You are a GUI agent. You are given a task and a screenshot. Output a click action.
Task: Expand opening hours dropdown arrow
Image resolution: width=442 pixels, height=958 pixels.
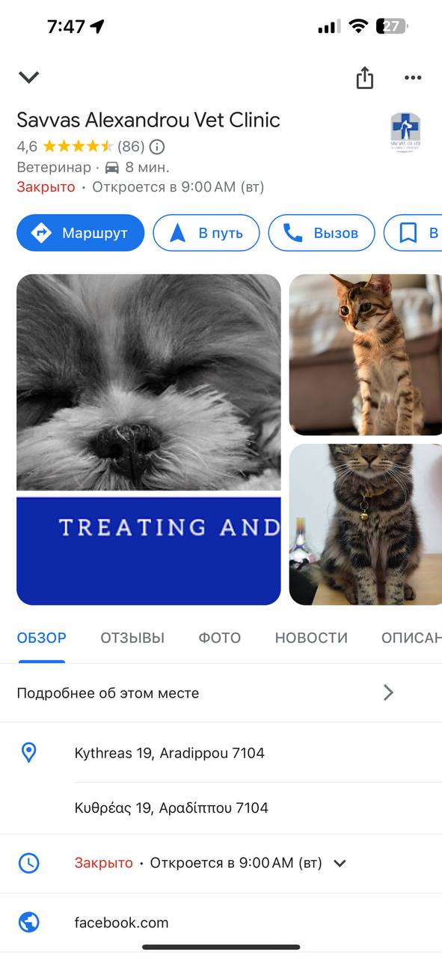[340, 863]
